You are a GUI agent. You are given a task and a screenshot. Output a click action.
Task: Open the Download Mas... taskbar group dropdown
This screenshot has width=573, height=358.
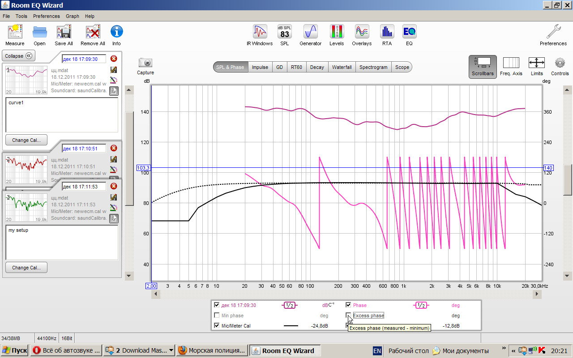point(171,350)
